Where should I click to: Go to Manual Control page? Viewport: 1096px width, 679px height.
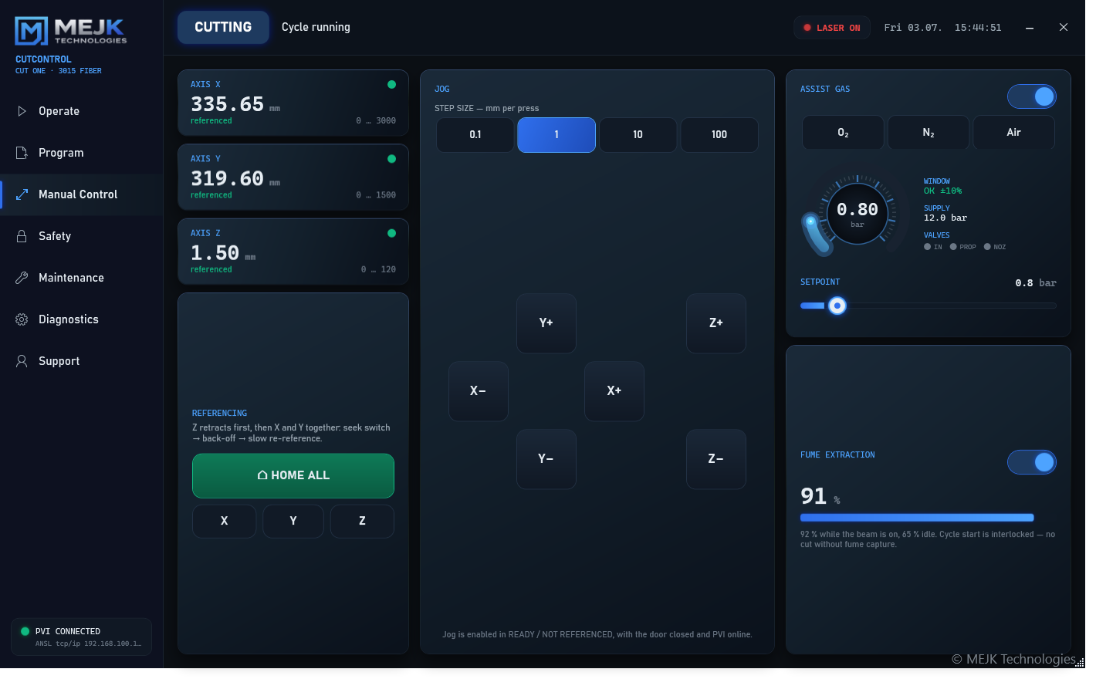[x=82, y=194]
